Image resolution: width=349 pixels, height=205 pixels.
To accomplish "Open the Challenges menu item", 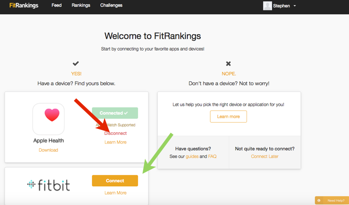I will pyautogui.click(x=111, y=5).
